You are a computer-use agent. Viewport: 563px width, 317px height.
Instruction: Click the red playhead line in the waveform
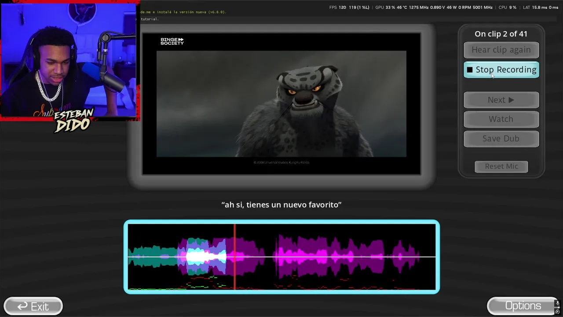pyautogui.click(x=234, y=257)
